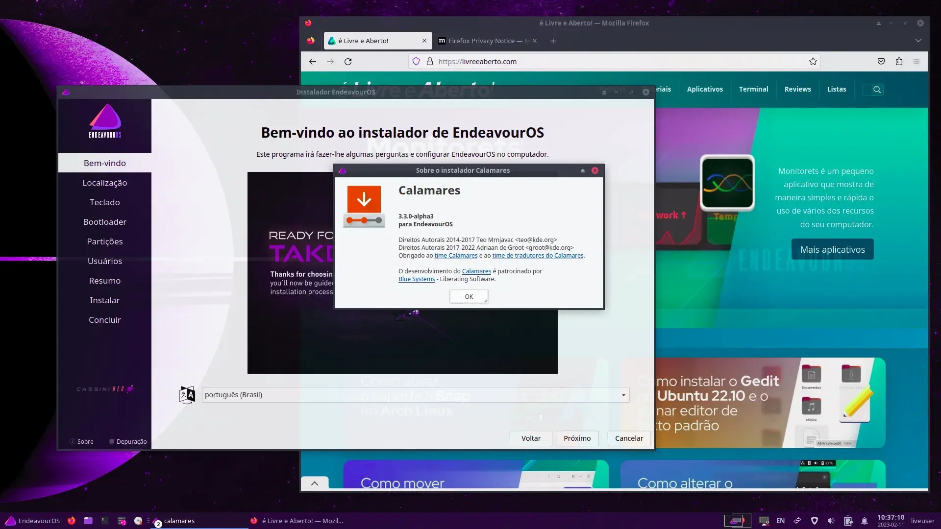Follow the Blue Systems link
Viewport: 941px width, 529px height.
click(x=417, y=279)
